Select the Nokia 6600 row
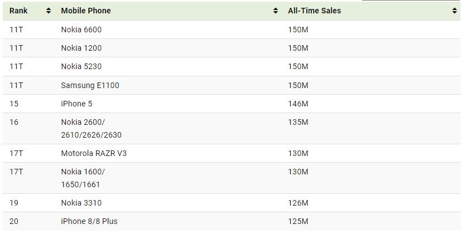 231,30
